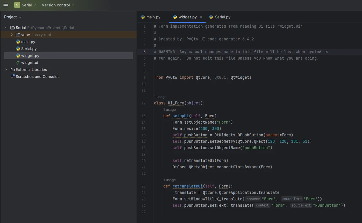Collapse the Serial project root node
This screenshot has height=223, width=362.
pyautogui.click(x=6, y=28)
